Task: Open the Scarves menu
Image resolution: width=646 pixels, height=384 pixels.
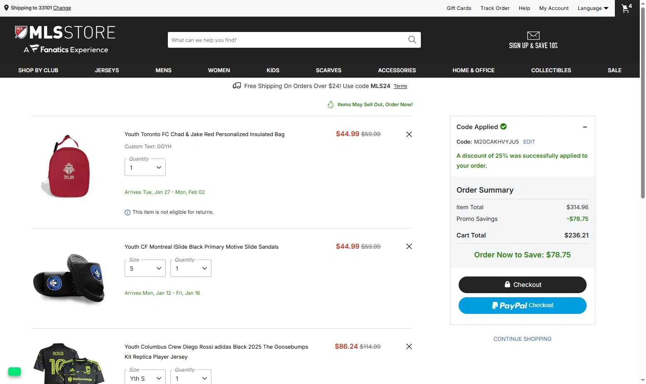Action: 329,70
